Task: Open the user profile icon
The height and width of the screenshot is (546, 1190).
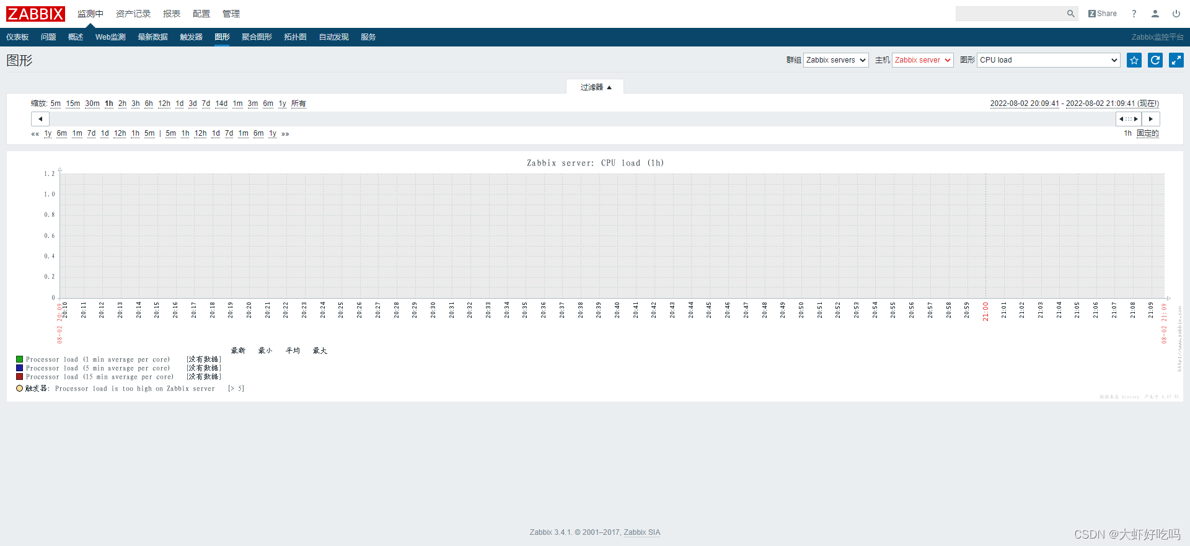Action: click(1155, 14)
